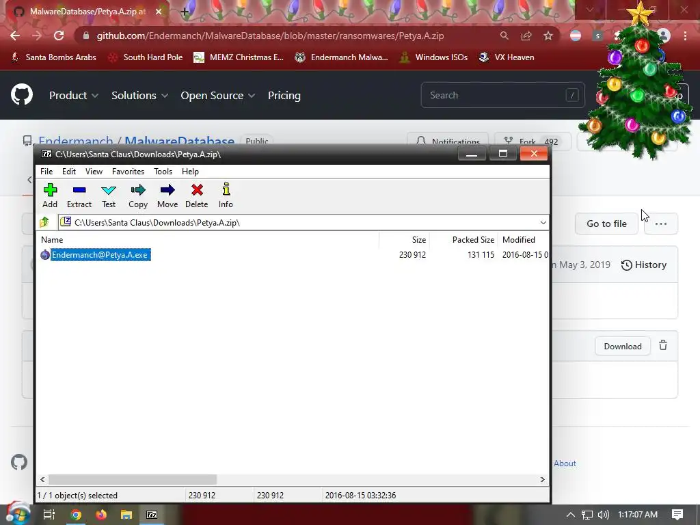Click the Chrome zoom magnifier icon
This screenshot has height=525, width=700.
(x=504, y=36)
